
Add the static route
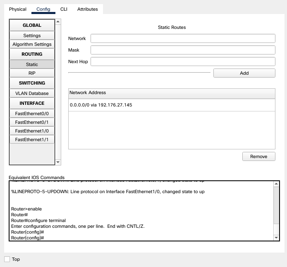click(x=244, y=73)
